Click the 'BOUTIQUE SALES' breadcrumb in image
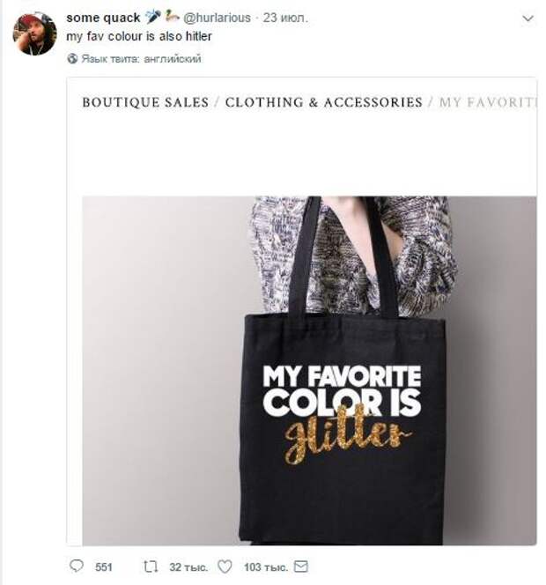This screenshot has width=546, height=585. point(144,102)
